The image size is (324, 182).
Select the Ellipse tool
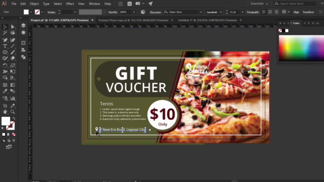coord(5,52)
